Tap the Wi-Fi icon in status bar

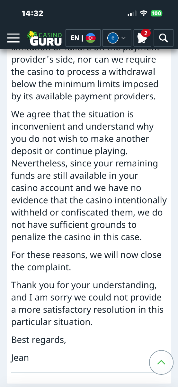click(x=144, y=13)
